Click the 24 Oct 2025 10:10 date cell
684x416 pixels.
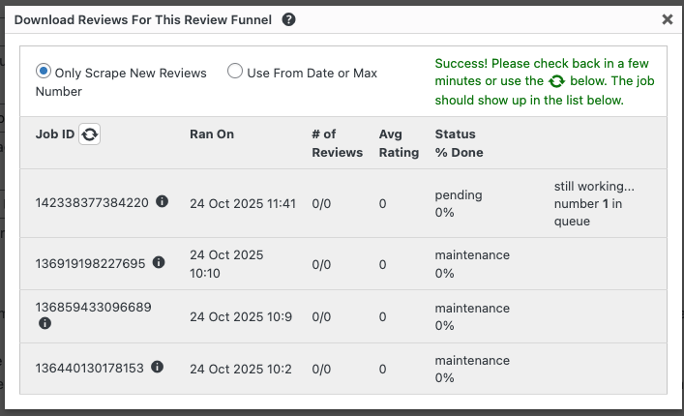(227, 263)
